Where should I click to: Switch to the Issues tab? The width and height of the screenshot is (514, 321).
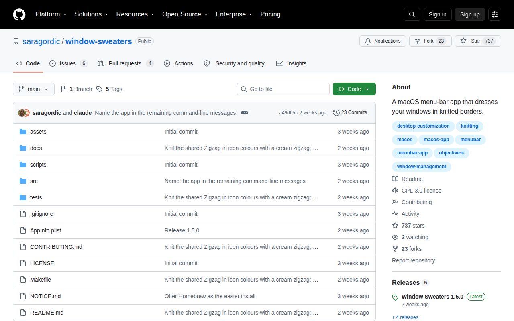click(x=68, y=63)
